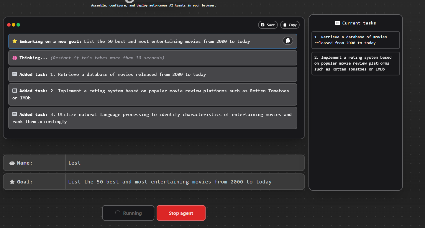Click the Goal: label
Screen dimensions: 425x228
(25, 182)
